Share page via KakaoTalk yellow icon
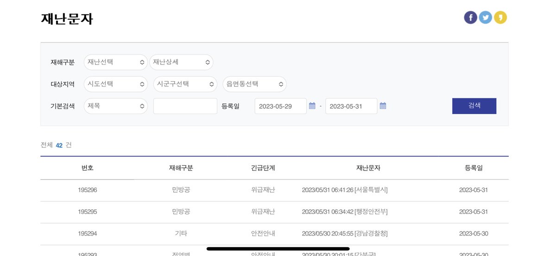 [500, 18]
